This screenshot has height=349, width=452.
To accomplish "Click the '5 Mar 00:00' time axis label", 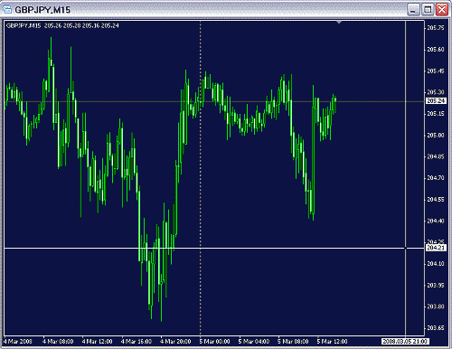I will (214, 342).
